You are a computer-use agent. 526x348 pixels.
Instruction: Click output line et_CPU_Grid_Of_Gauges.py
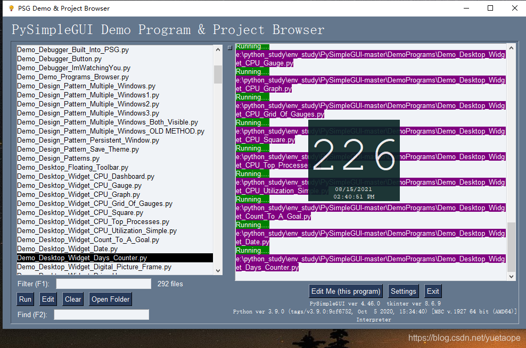click(x=280, y=114)
